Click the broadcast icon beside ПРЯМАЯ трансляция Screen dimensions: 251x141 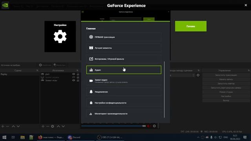tap(91, 37)
